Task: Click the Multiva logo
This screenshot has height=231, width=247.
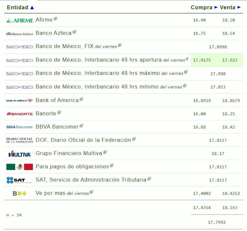Action: pyautogui.click(x=19, y=154)
